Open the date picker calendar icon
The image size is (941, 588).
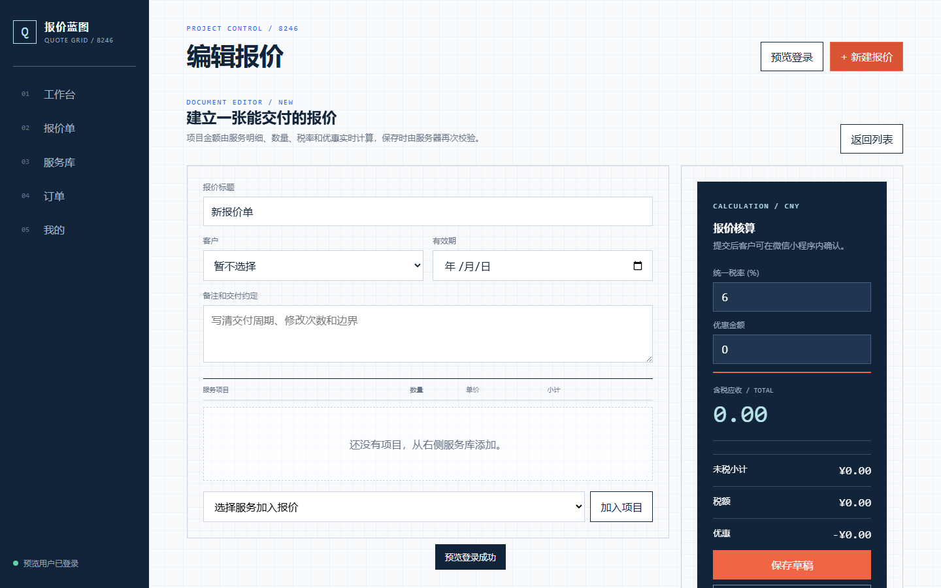pyautogui.click(x=638, y=266)
